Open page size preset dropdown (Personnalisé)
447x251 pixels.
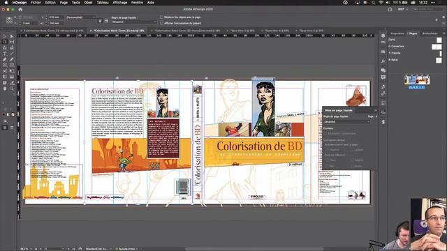pos(81,17)
